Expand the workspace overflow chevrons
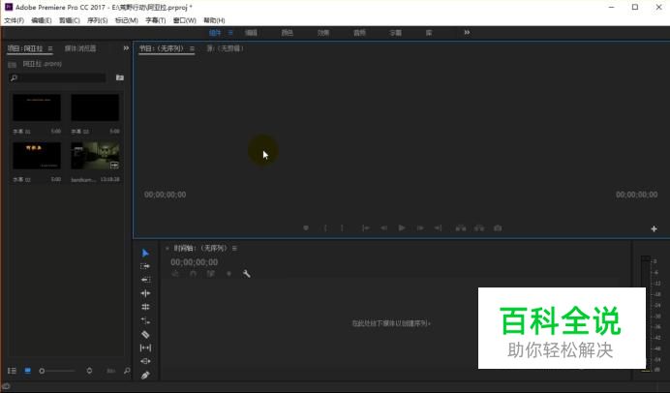Image resolution: width=670 pixels, height=393 pixels. [x=467, y=32]
